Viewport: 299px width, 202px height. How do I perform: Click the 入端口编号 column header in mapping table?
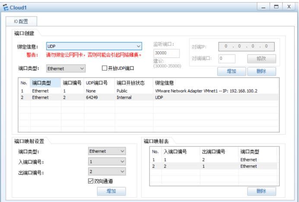(x=181, y=151)
